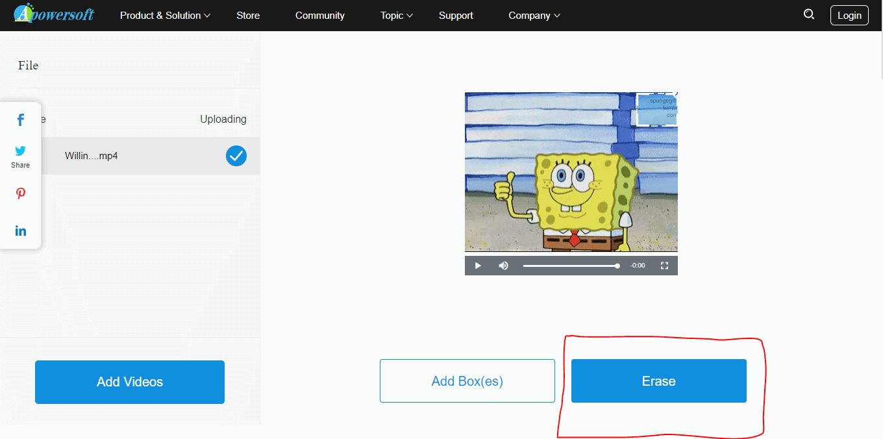
Task: Open the Support page
Action: (x=455, y=15)
